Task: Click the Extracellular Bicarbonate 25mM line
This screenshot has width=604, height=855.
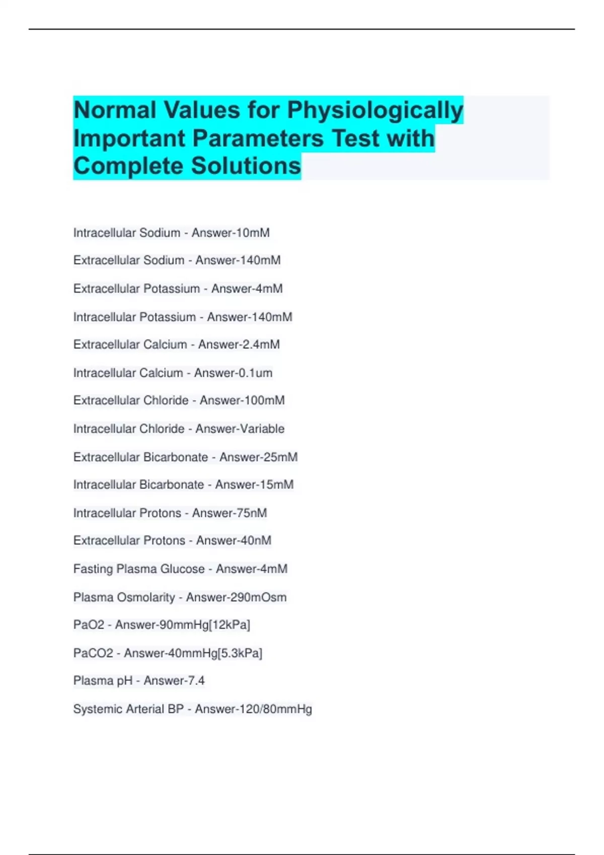Action: (185, 457)
